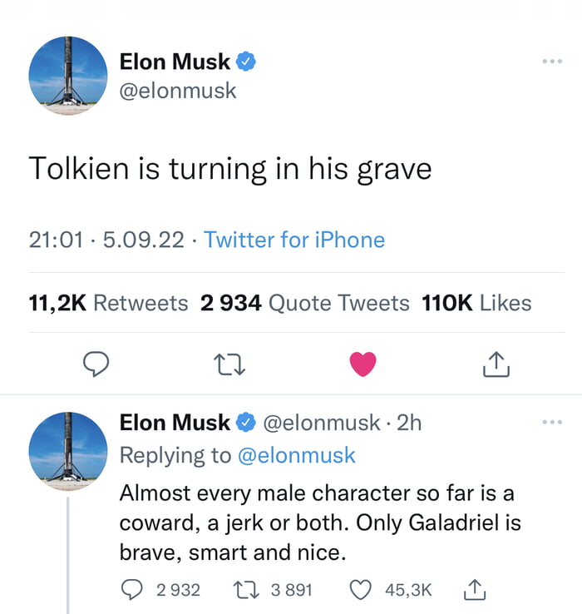This screenshot has height=614, width=582.
Task: Retweet the Tolkien tweet
Action: coord(230,364)
